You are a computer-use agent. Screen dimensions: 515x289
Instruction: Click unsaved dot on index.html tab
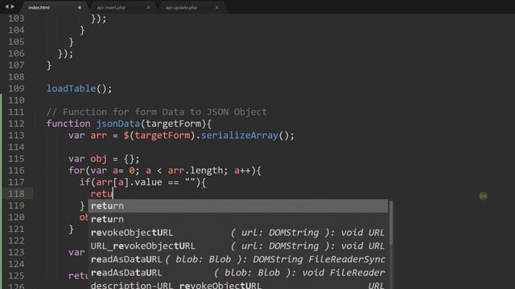(80, 7)
